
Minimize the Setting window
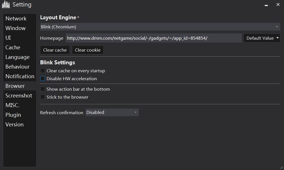pyautogui.click(x=266, y=5)
